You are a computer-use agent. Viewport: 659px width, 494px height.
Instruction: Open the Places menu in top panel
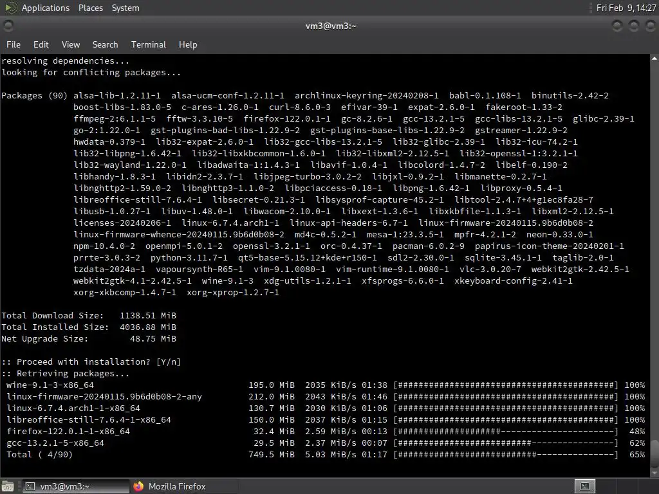click(90, 8)
